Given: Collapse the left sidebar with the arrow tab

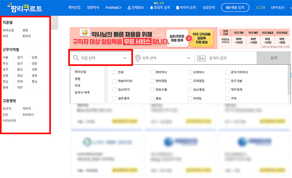Looking at the screenshot, I should pos(54,23).
